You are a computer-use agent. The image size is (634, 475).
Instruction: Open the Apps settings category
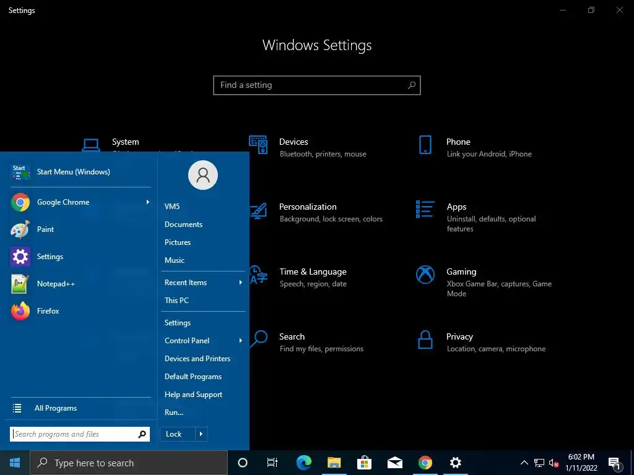pos(477,217)
